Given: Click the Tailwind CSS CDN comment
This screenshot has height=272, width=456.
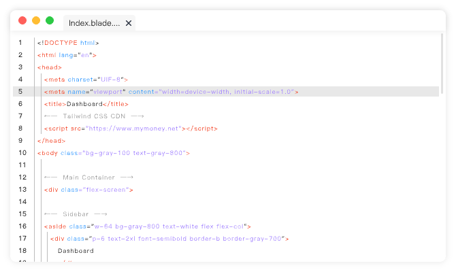Looking at the screenshot, I should 94,116.
